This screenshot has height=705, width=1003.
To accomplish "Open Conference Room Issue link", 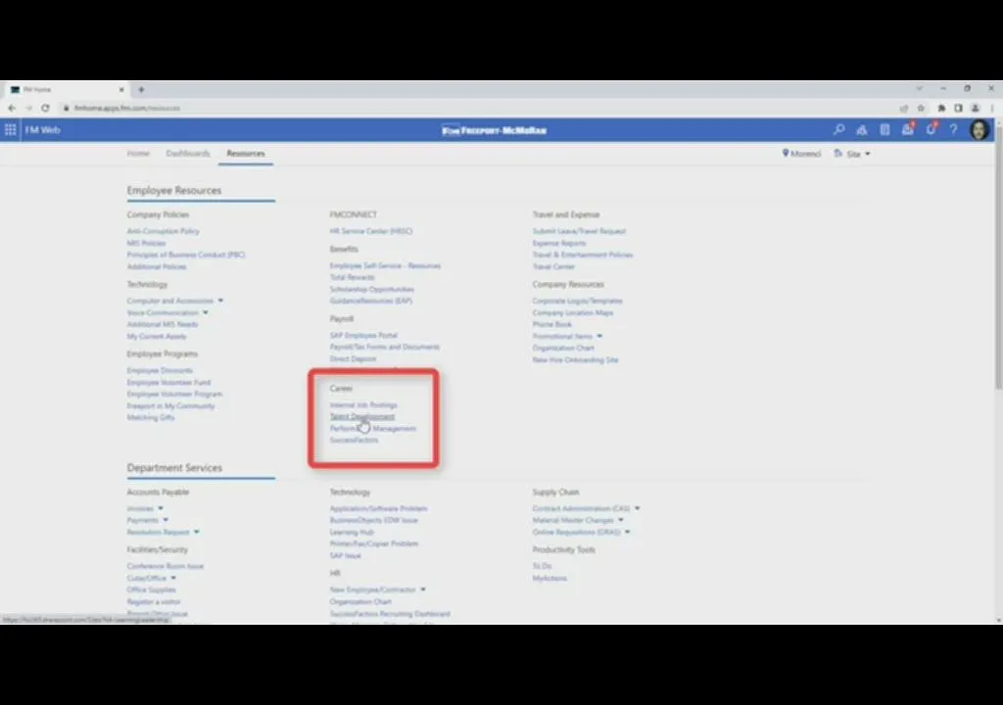I will [x=165, y=567].
